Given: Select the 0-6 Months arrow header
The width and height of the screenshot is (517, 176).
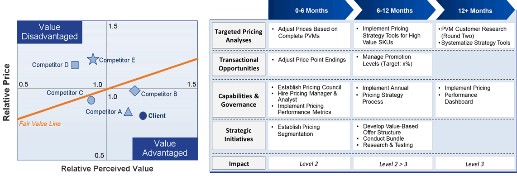Looking at the screenshot, I should point(311,10).
